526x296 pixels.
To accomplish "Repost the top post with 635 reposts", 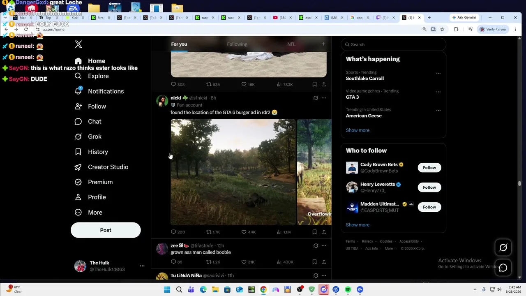I will coord(213,84).
